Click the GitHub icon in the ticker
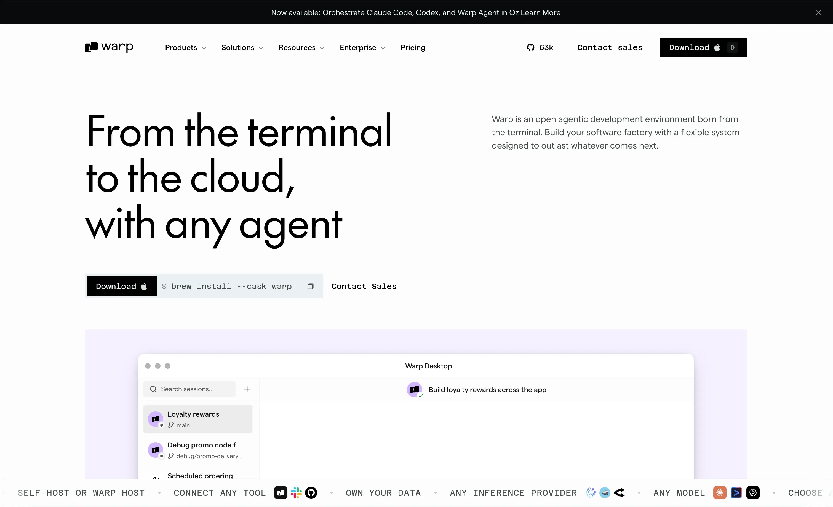 click(311, 493)
